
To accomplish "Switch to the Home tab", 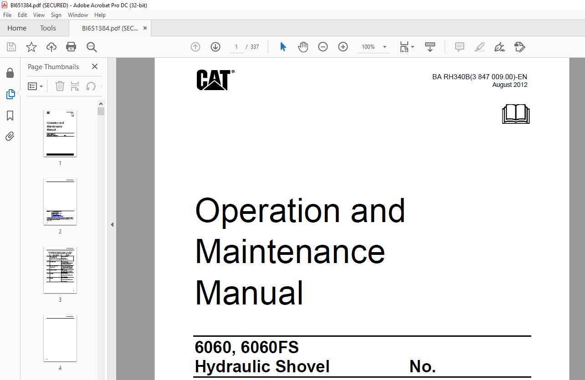I will pos(17,28).
